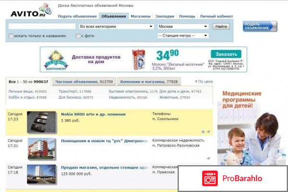Open Недвижимость category link
This screenshot has width=288, height=192.
pyautogui.click(x=128, y=98)
